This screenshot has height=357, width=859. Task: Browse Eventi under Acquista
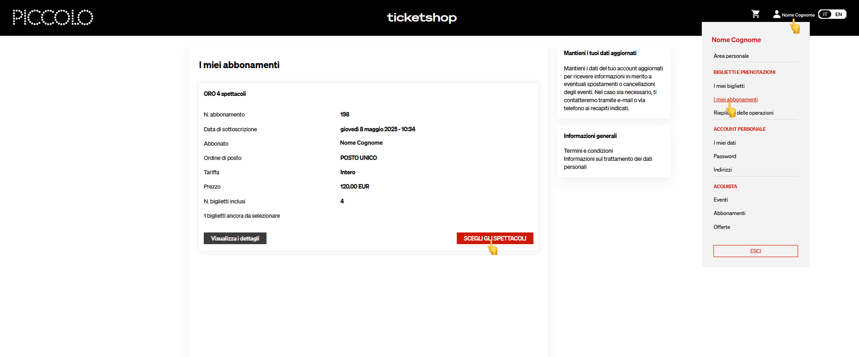pos(721,200)
